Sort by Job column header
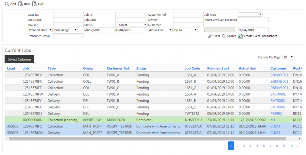This screenshot has height=155, width=306. pos(26,68)
